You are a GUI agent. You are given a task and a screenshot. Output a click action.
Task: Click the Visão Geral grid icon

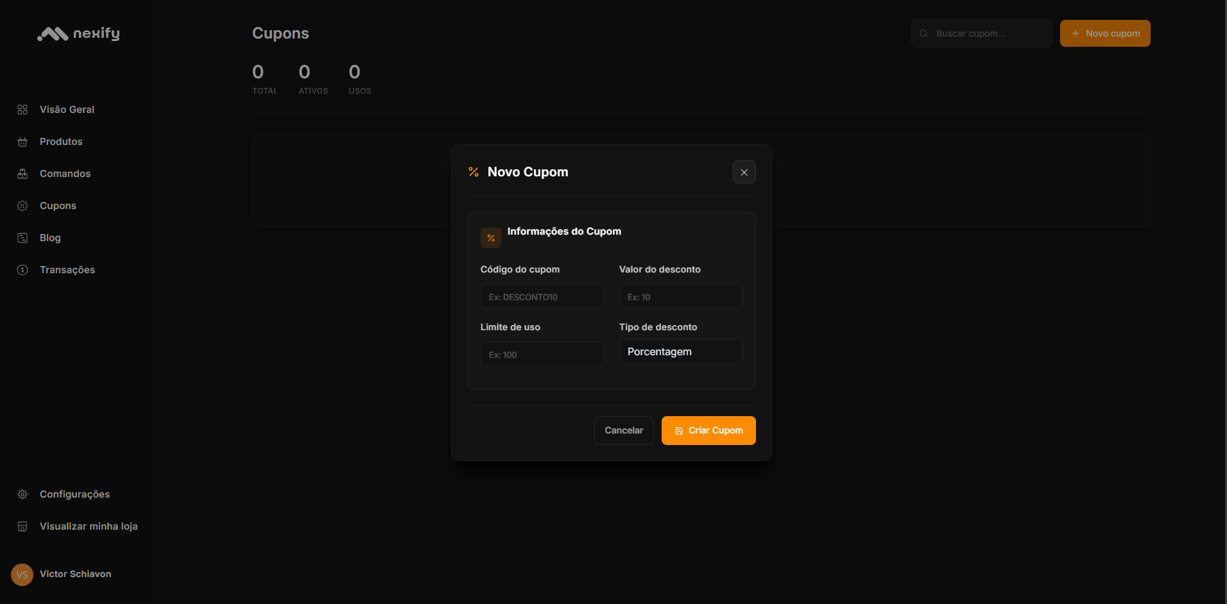[x=22, y=110]
